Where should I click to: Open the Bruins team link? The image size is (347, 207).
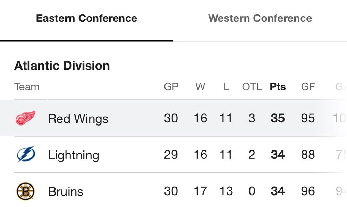point(66,191)
